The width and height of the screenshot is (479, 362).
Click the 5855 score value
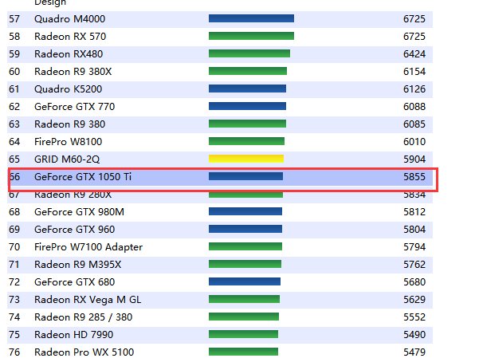[x=414, y=176]
